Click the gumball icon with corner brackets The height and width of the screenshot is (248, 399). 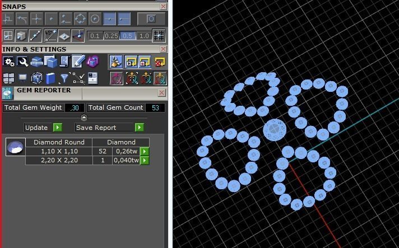132,78
